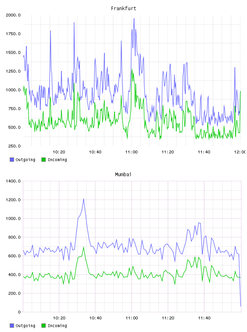Viewport: 247px width, 332px height.
Task: Click the Mumbai Incoming green legend swatch
Action: pyautogui.click(x=43, y=325)
